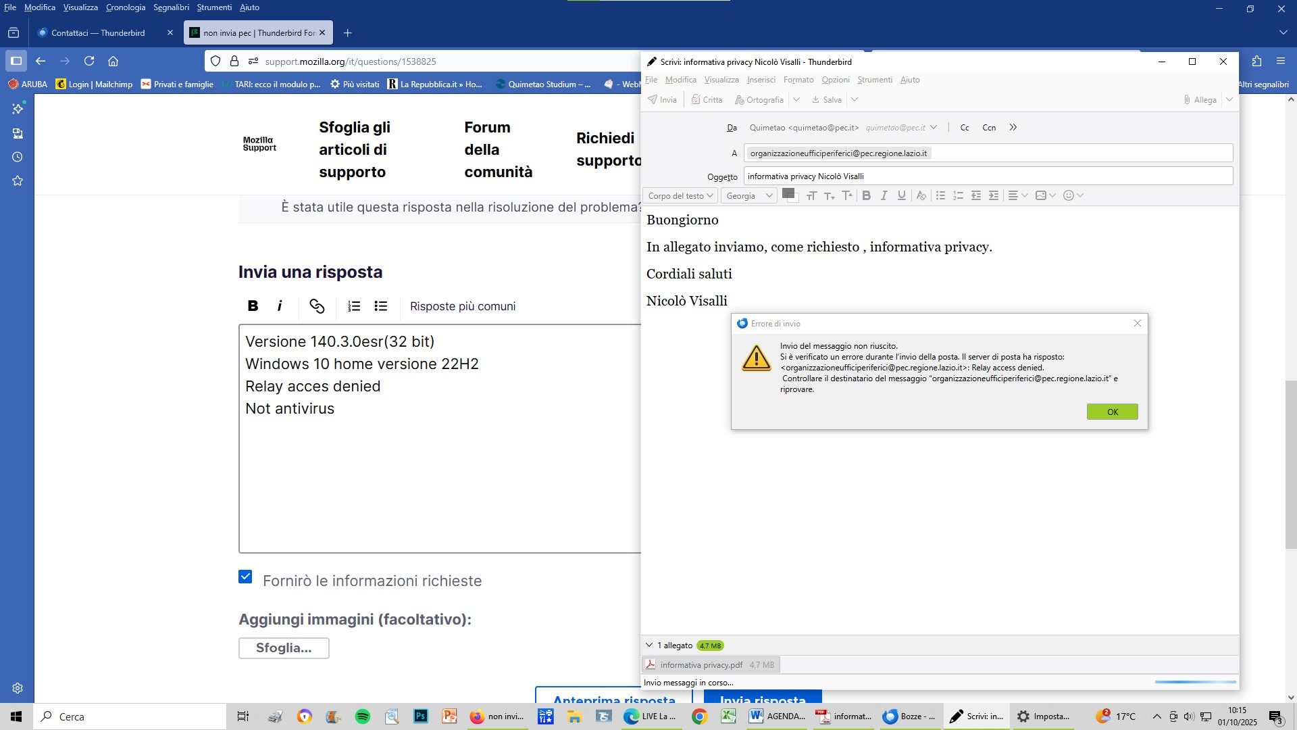The image size is (1297, 730).
Task: Click the Bold icon in Thunderbird compose toolbar
Action: click(866, 195)
